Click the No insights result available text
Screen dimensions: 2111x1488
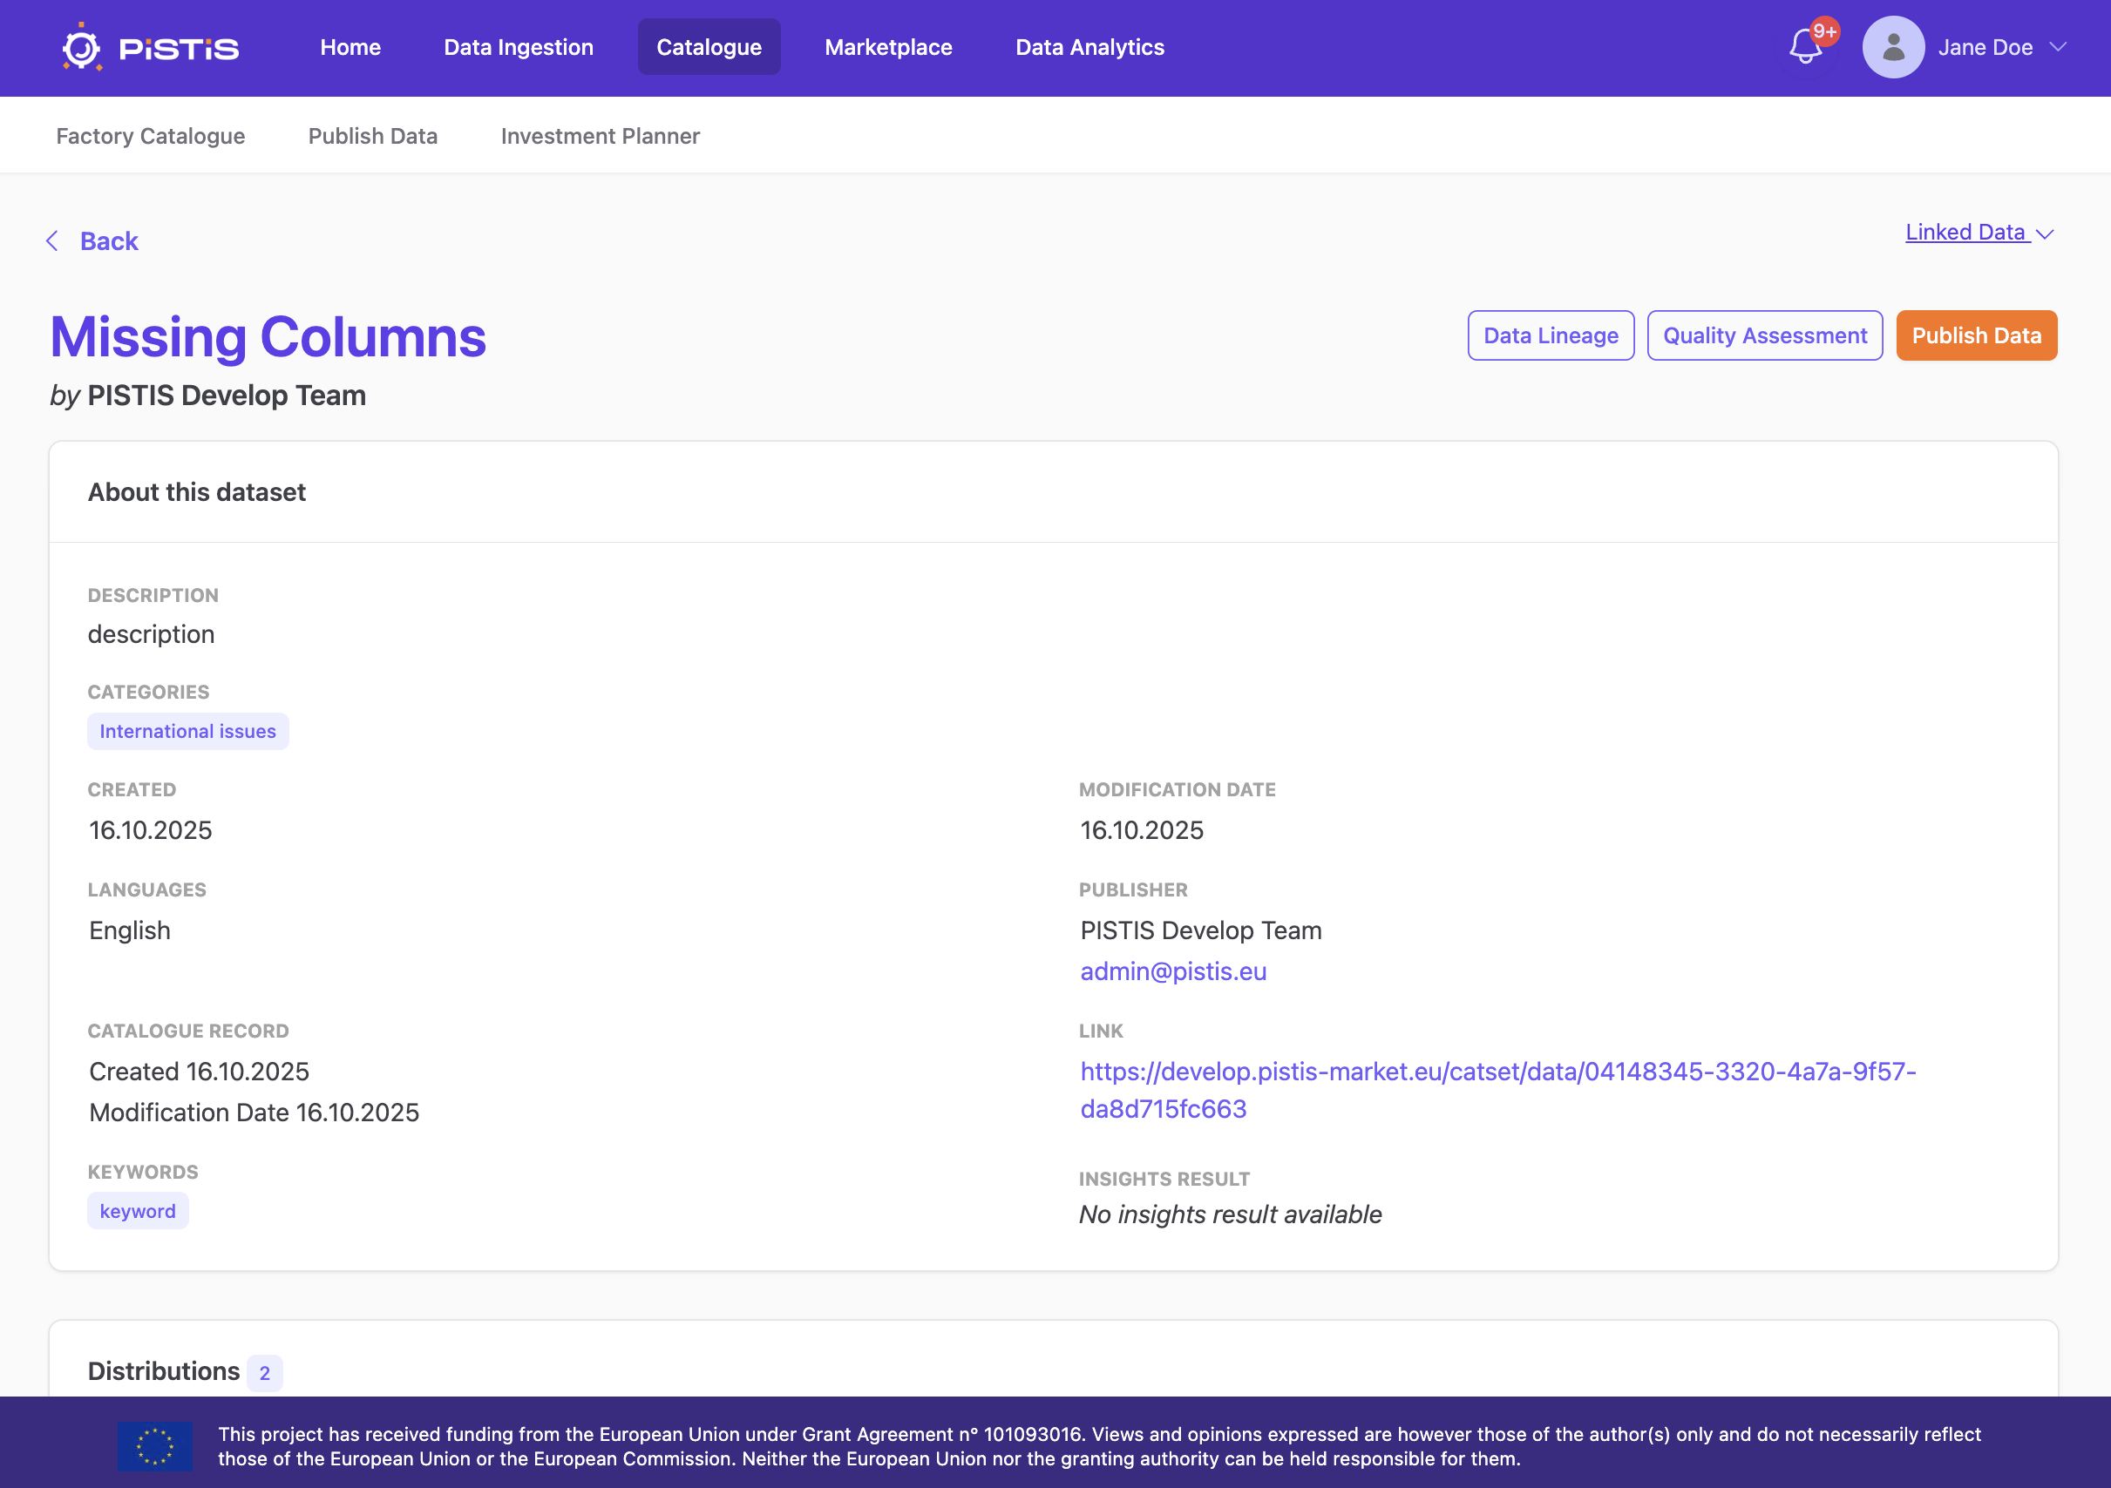(x=1230, y=1215)
